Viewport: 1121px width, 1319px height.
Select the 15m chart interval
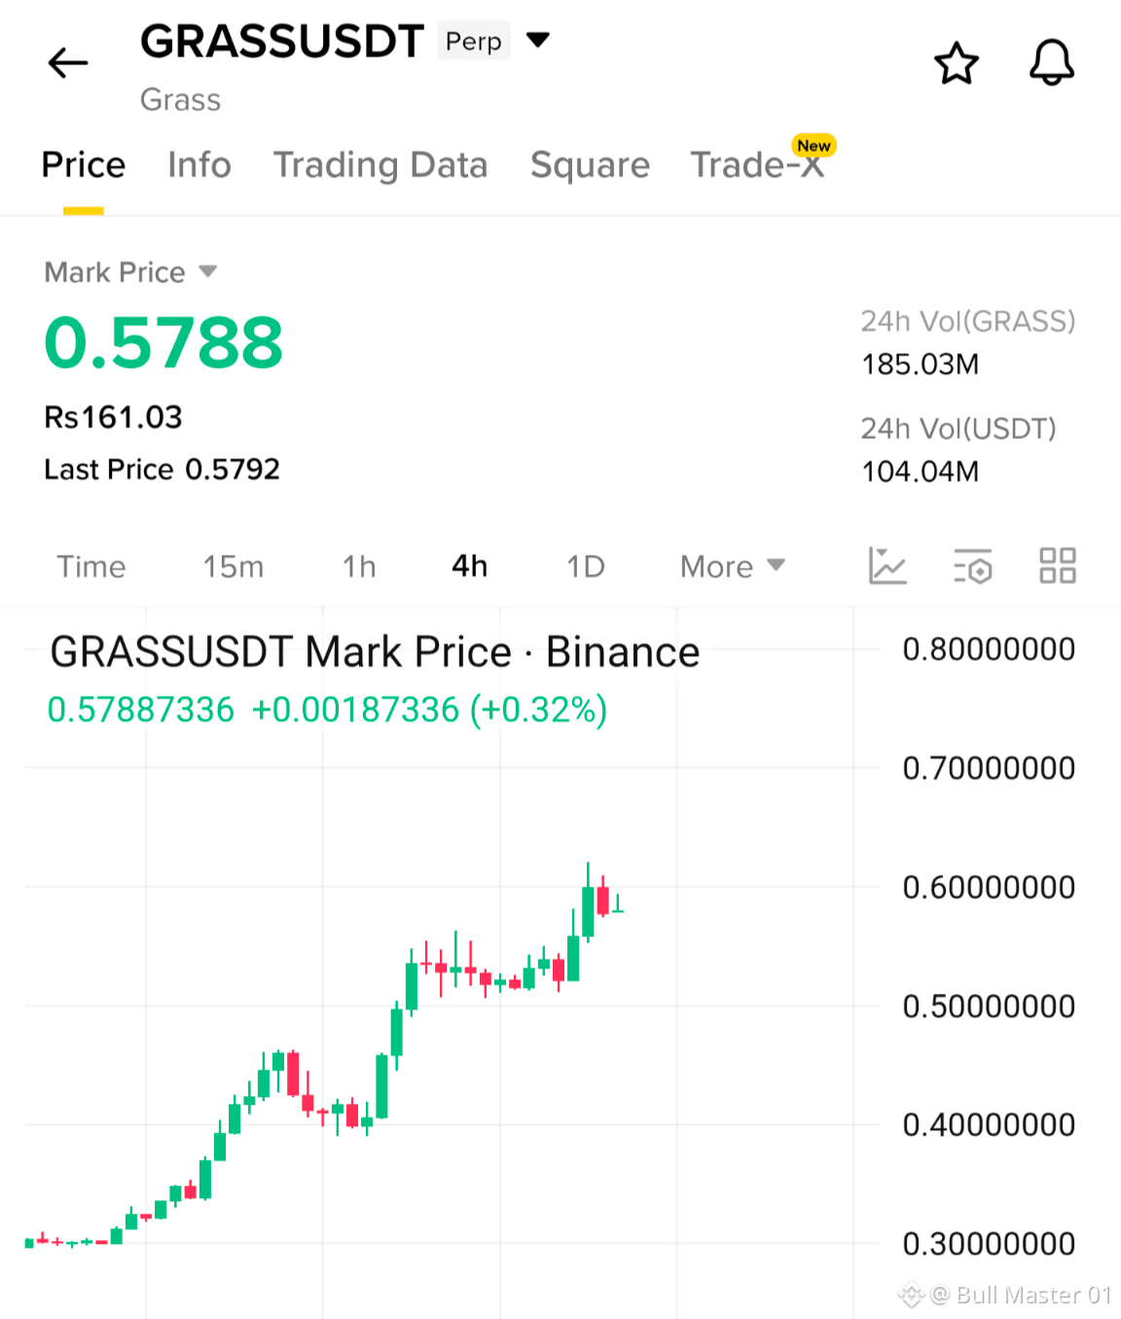(234, 567)
